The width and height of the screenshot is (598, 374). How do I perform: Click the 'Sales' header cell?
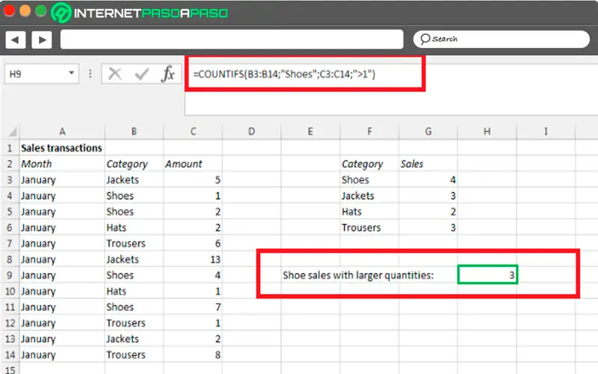pos(428,164)
